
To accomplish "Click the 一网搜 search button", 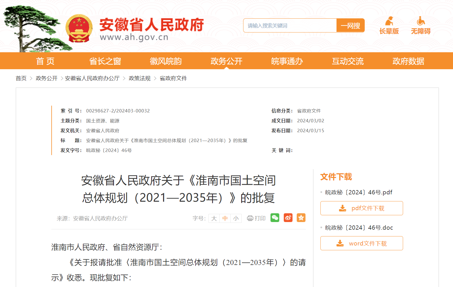I will 350,26.
